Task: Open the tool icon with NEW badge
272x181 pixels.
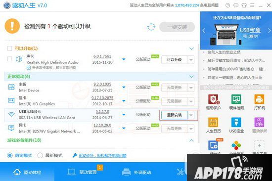Action: 214,145
